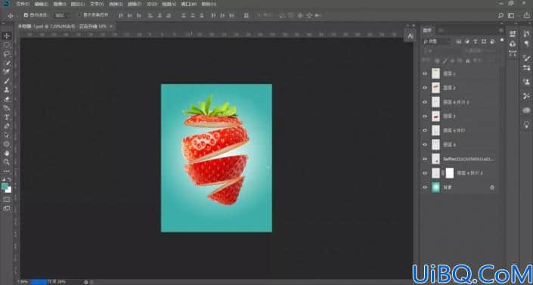
Task: Click the Lock All padlock in Layers panel
Action: pos(468,61)
